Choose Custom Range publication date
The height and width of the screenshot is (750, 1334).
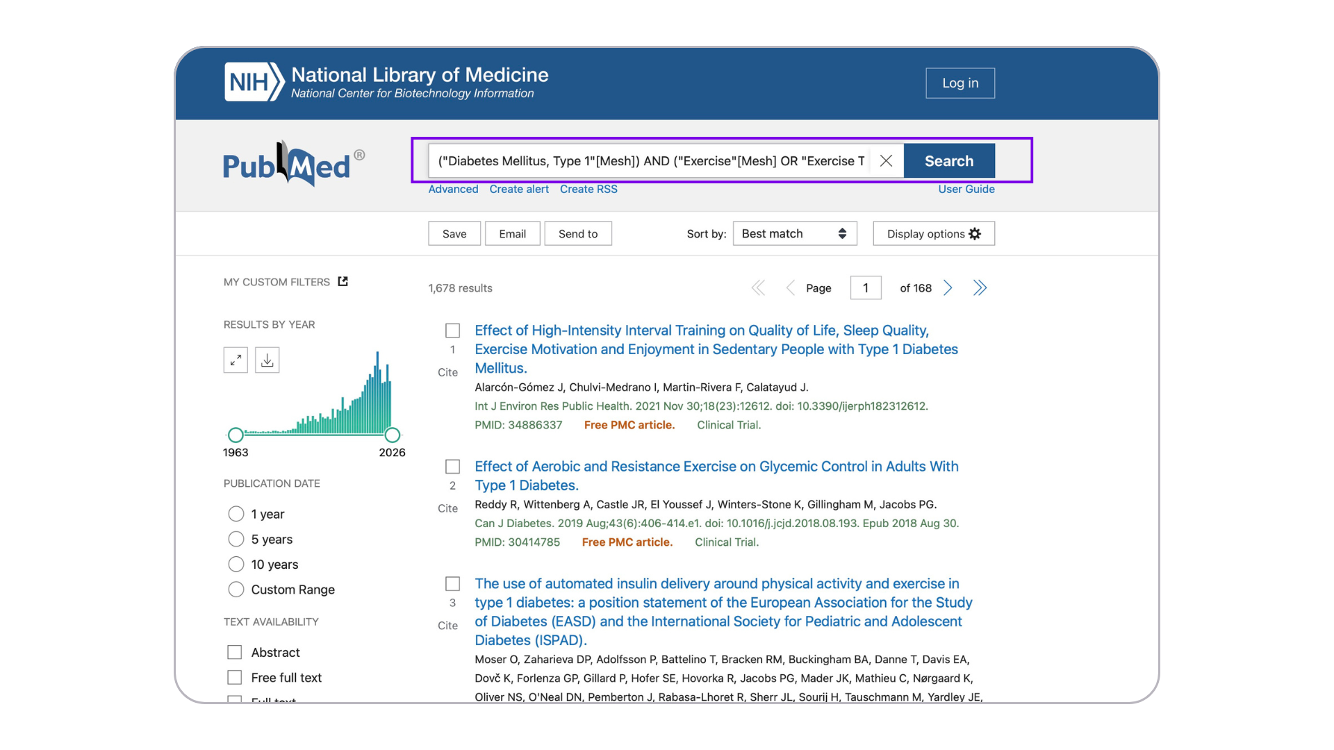point(236,590)
